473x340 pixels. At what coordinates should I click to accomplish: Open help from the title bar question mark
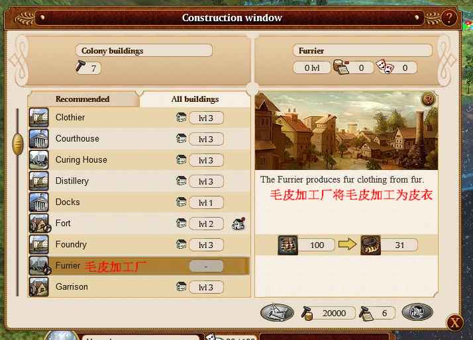(x=448, y=18)
